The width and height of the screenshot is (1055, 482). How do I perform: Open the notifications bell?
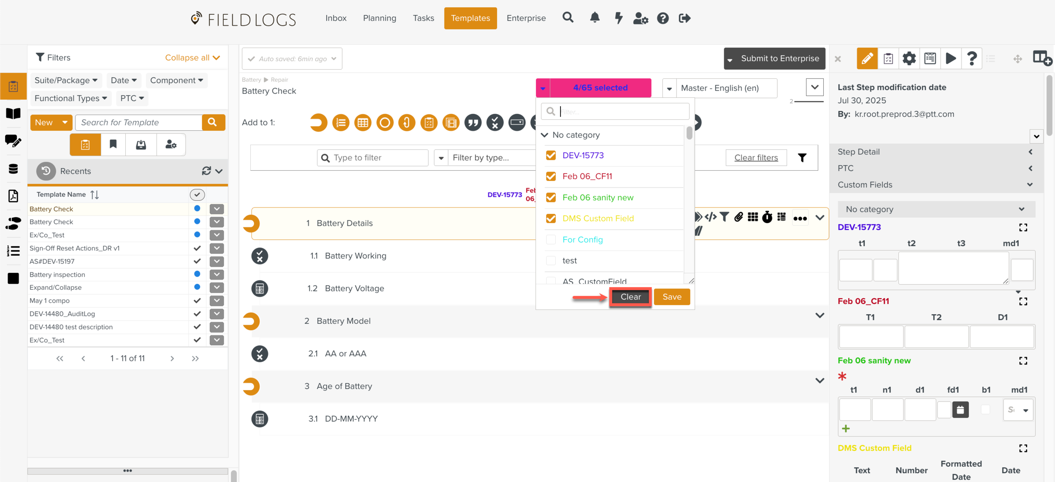pos(595,18)
